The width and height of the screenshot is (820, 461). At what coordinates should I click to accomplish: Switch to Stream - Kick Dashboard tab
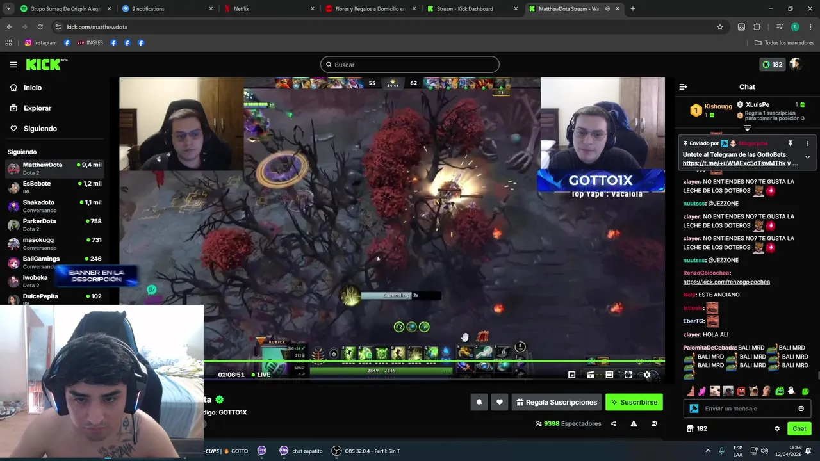point(473,9)
